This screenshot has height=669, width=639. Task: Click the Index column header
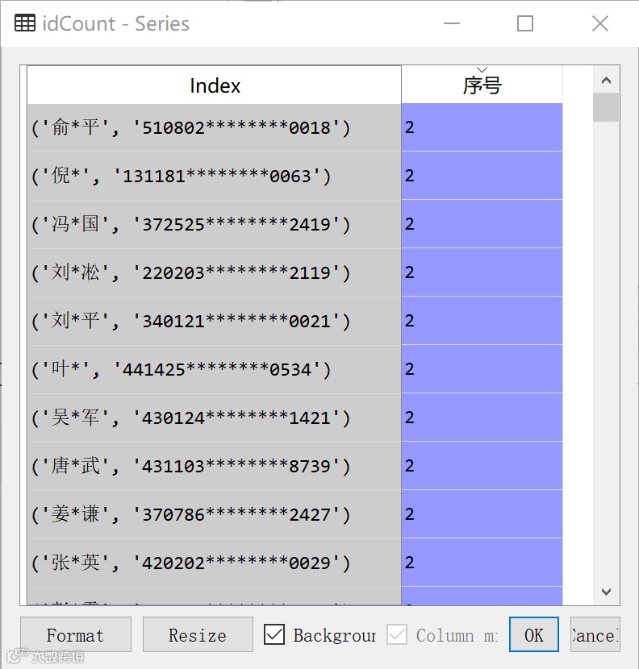point(215,85)
